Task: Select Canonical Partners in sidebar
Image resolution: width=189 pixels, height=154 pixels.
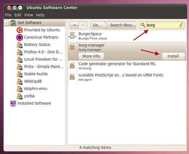Action: pos(41,37)
